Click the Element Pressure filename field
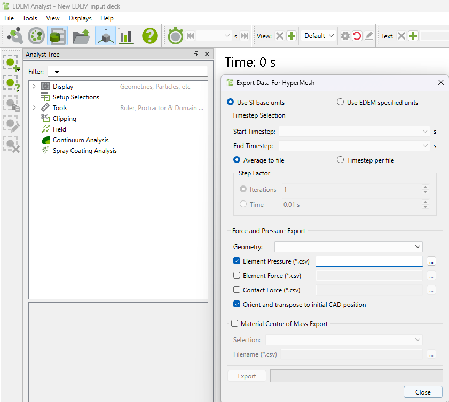 [369, 261]
